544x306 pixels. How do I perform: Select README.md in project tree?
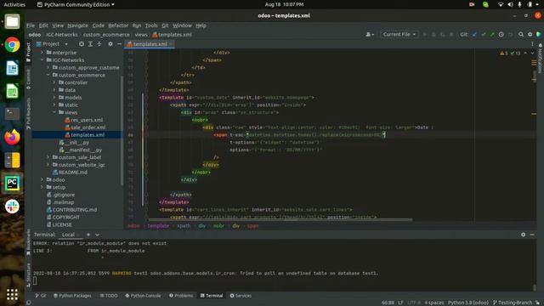click(x=70, y=172)
